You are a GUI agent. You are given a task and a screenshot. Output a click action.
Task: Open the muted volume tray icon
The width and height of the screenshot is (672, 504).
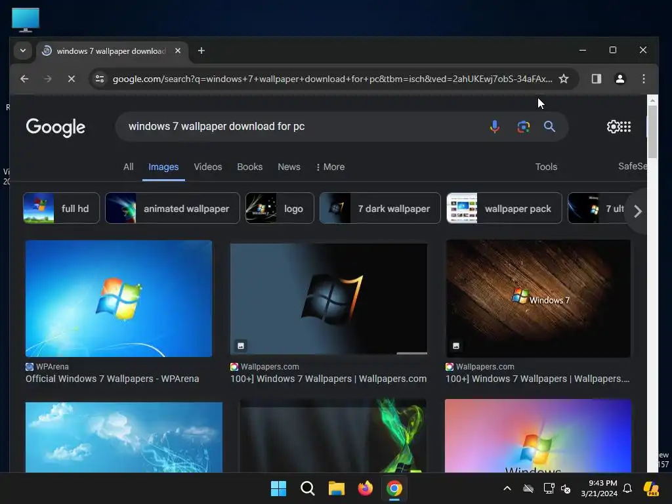[x=566, y=488]
